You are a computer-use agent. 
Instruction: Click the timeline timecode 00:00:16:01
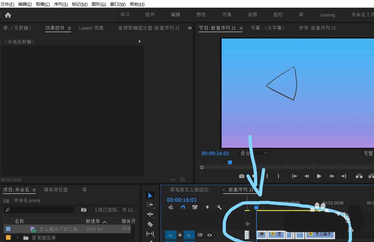point(182,200)
